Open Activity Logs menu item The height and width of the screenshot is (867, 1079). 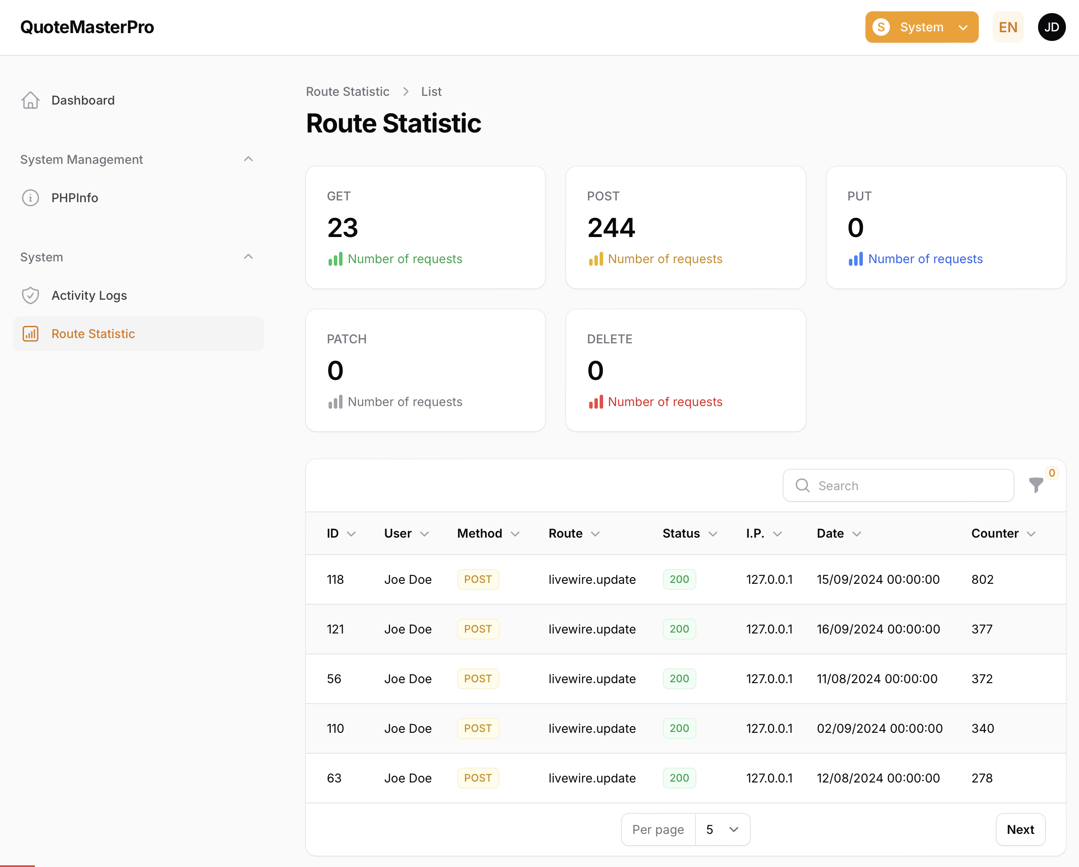click(89, 295)
